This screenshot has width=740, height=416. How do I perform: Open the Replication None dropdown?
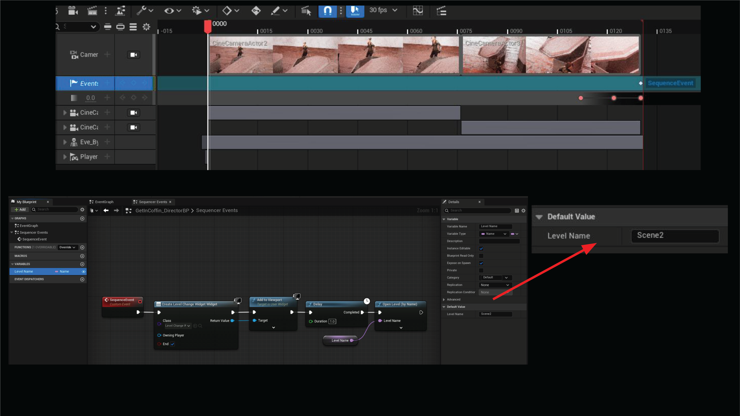pyautogui.click(x=496, y=285)
